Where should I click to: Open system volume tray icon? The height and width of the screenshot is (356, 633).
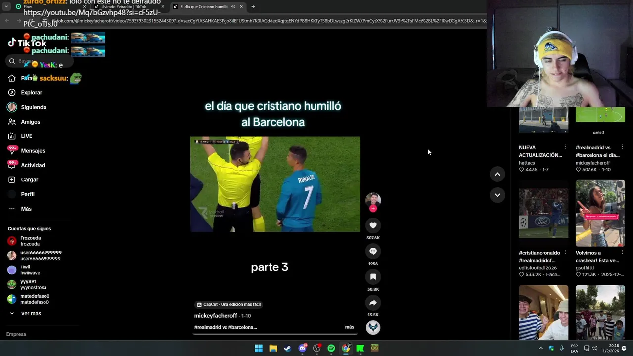pos(595,348)
